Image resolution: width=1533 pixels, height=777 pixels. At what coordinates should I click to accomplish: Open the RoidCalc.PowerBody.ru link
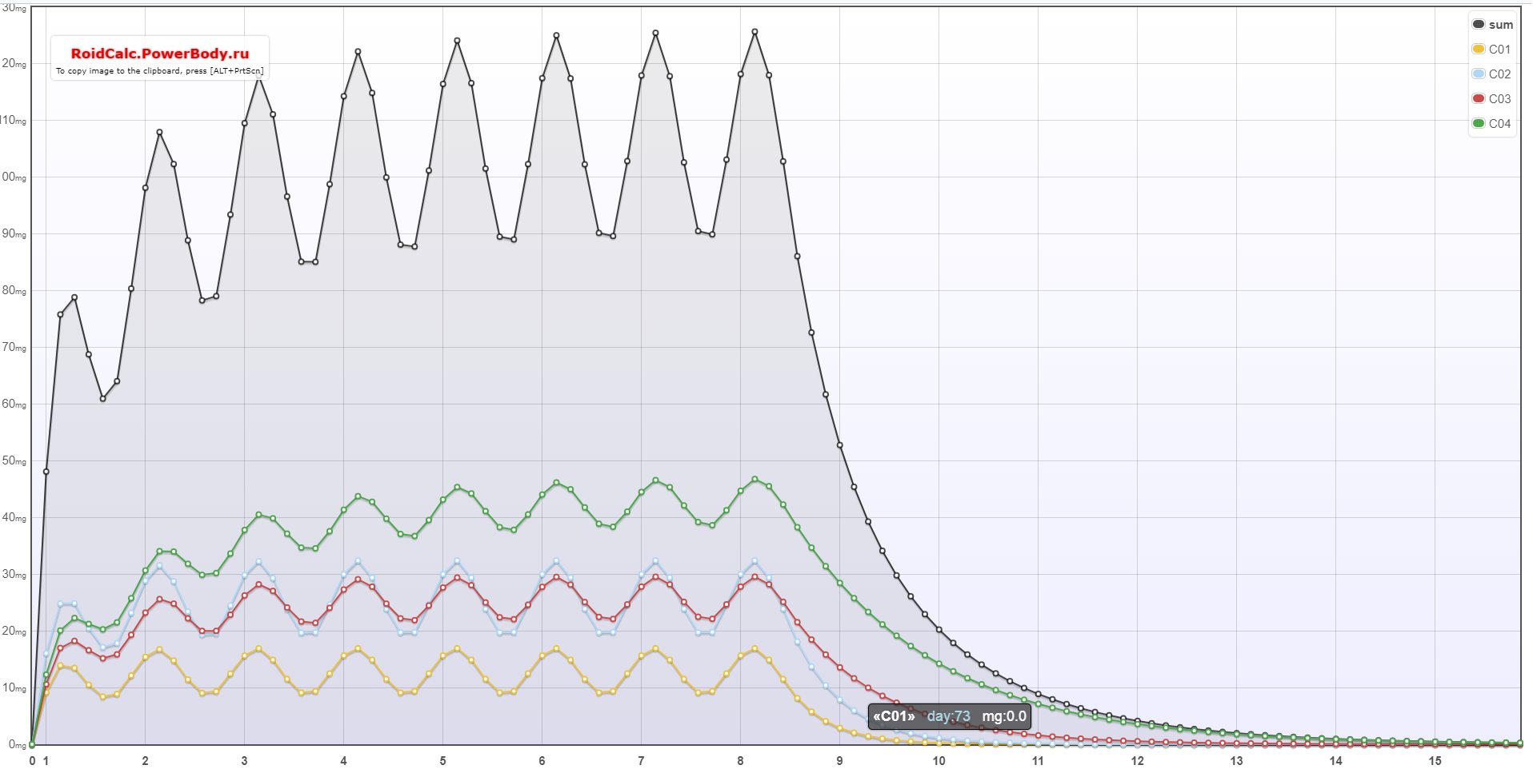tap(160, 54)
